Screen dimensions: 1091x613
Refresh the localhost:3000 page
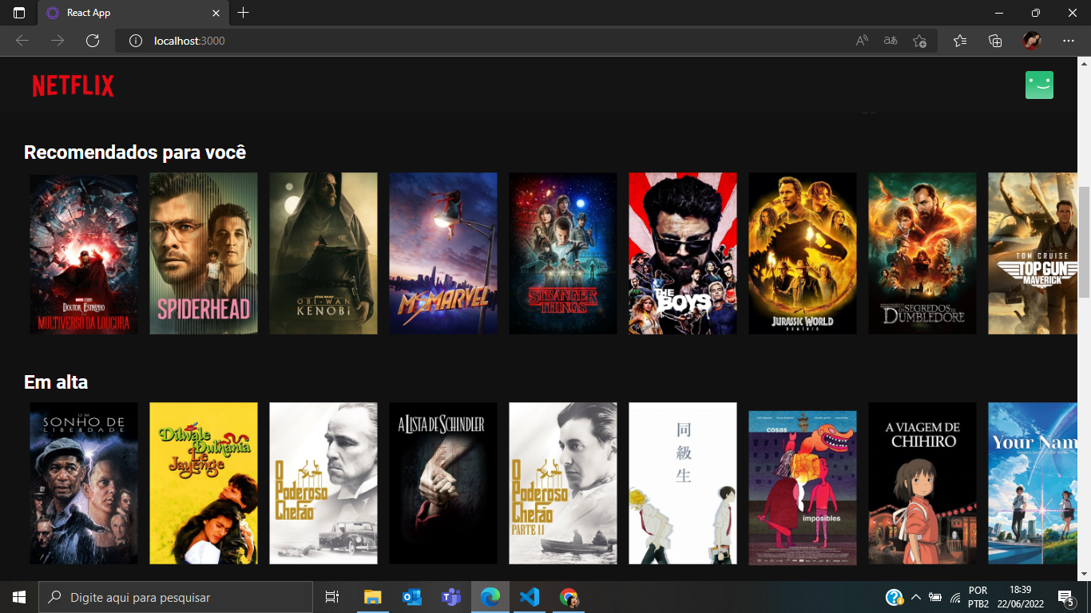click(93, 41)
